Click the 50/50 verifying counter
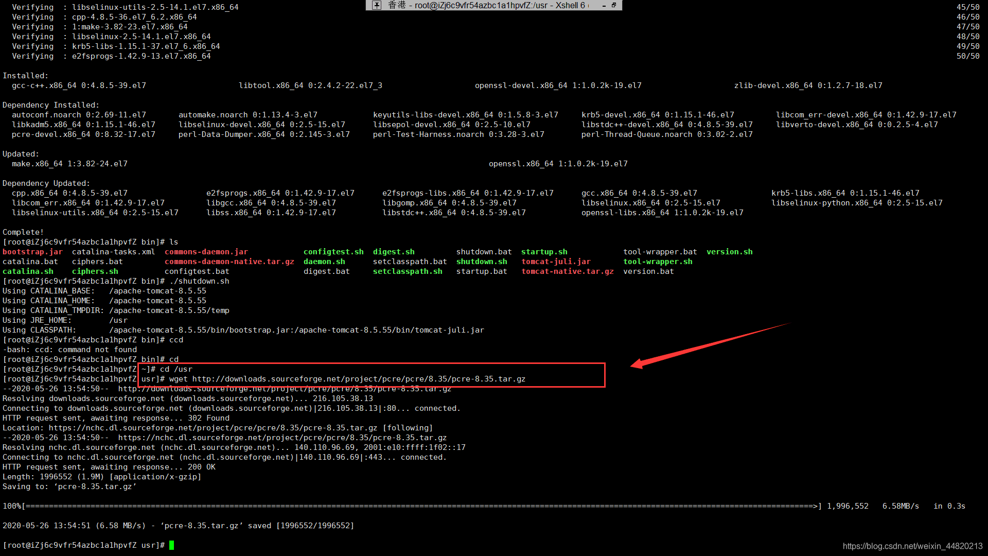The image size is (988, 556). pyautogui.click(x=968, y=56)
